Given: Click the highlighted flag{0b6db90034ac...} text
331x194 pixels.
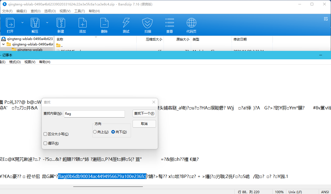Looking at the screenshot, I should (102, 176).
